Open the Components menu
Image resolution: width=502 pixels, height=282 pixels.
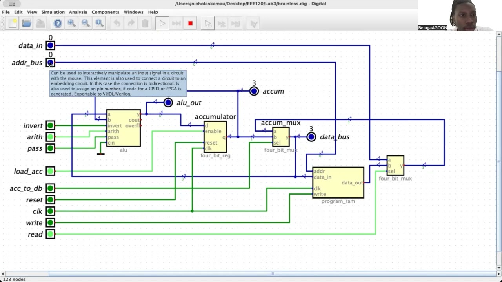click(105, 12)
